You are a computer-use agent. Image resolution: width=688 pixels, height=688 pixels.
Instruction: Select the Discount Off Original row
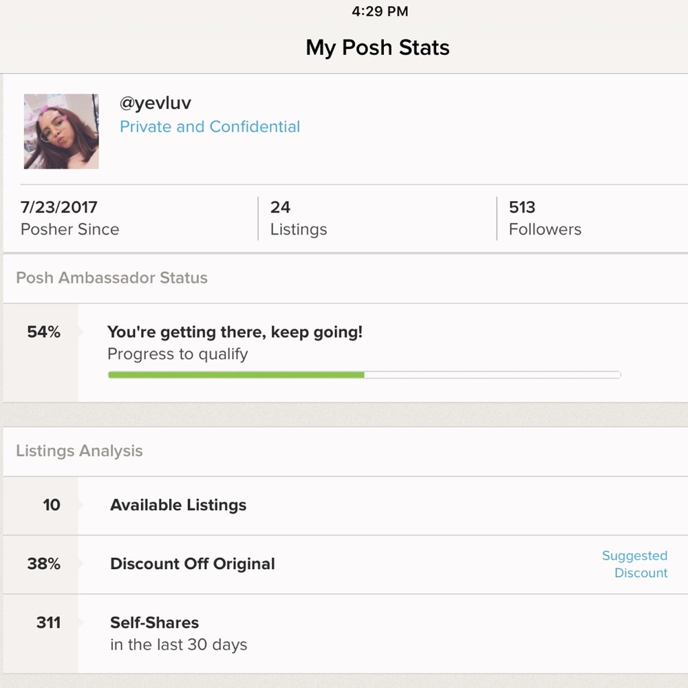click(x=345, y=564)
